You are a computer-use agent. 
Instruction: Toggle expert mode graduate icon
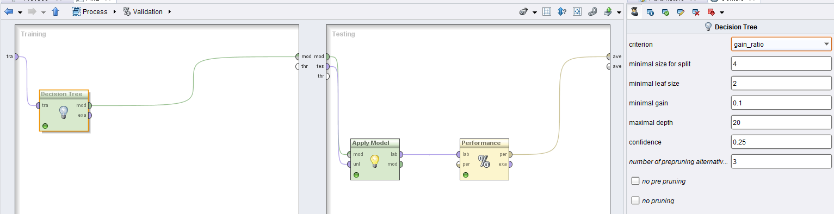tap(635, 11)
